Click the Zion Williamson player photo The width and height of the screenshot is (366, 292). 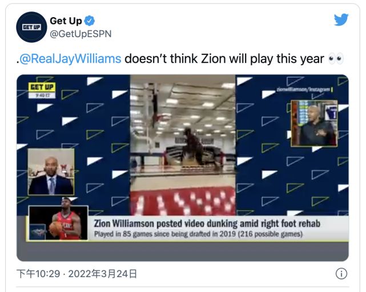click(58, 223)
